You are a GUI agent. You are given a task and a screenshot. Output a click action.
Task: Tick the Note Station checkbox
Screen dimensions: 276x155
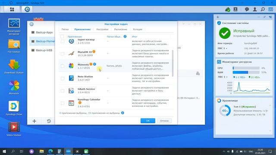point(62,78)
